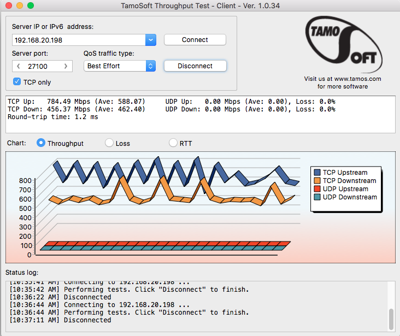Select the Throughput chart radio button
This screenshot has width=400, height=336.
(x=41, y=143)
